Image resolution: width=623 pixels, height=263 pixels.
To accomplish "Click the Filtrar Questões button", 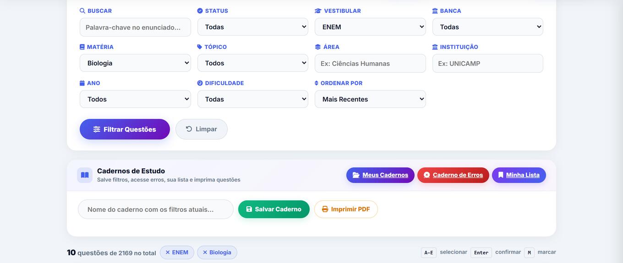I will (x=125, y=129).
